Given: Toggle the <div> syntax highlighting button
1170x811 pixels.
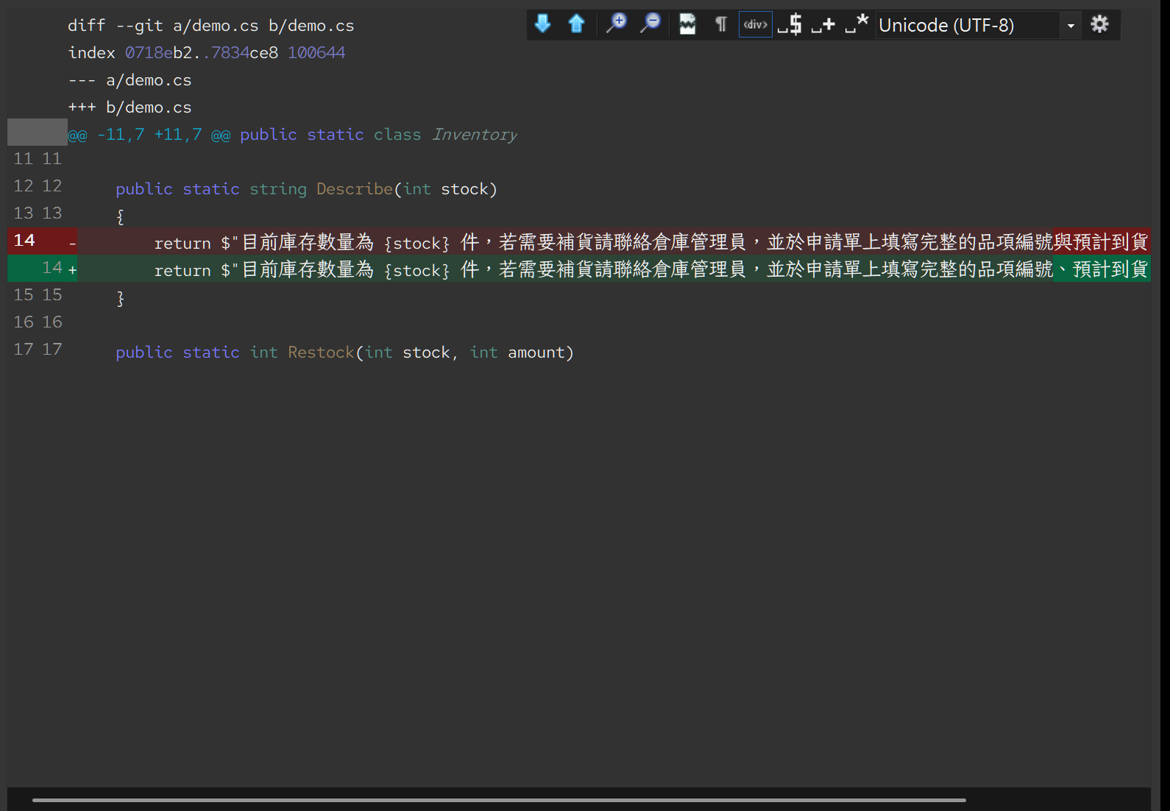Looking at the screenshot, I should [756, 24].
